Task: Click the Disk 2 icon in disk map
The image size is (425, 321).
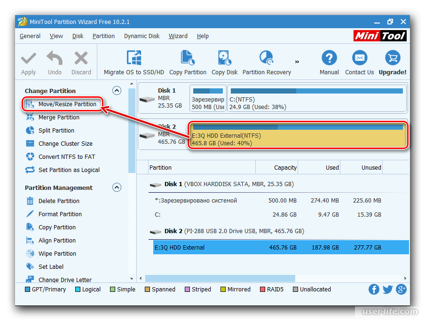Action: (147, 135)
